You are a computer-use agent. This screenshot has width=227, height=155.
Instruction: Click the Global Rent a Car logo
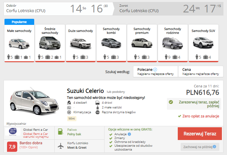13,132
